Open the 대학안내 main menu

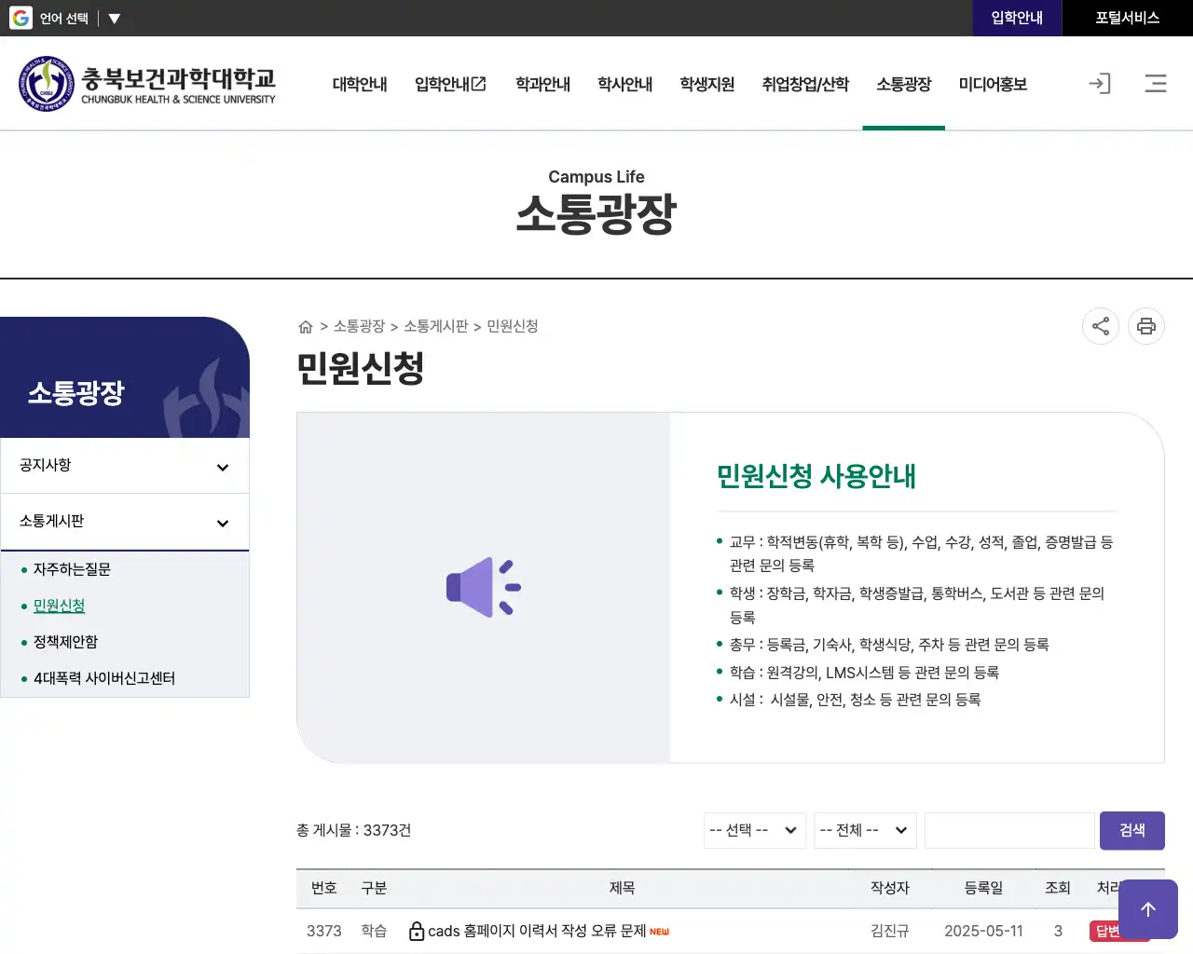[360, 84]
